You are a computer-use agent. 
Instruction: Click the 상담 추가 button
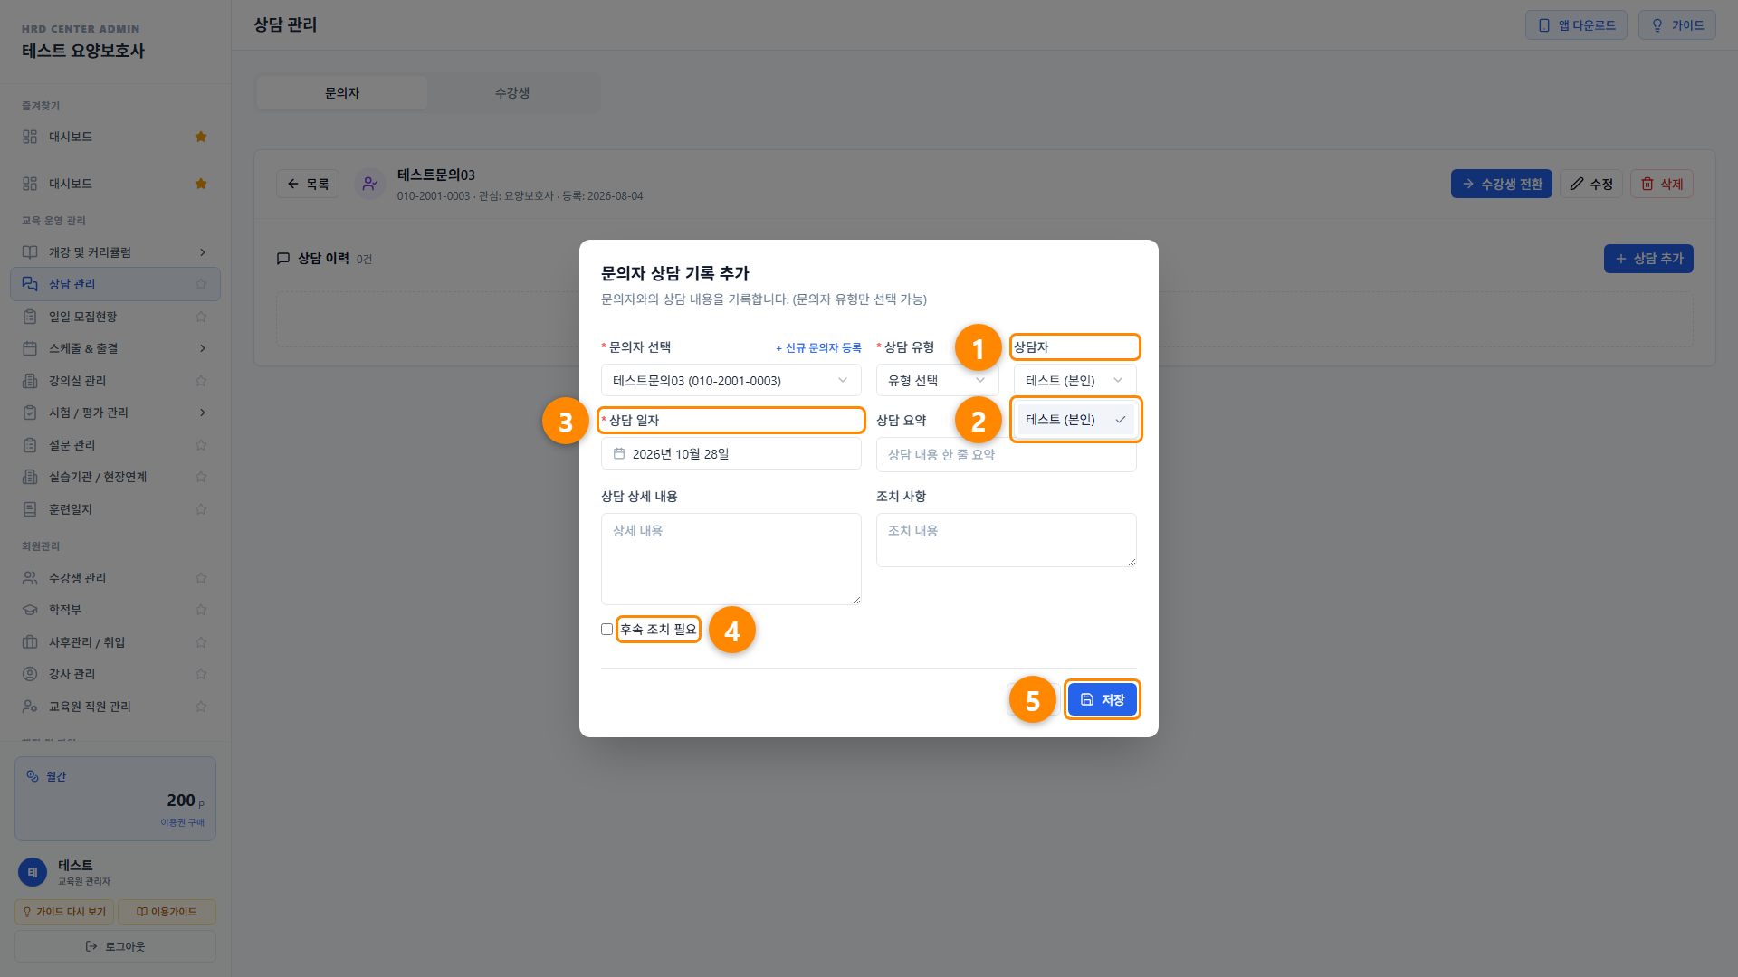[x=1648, y=259]
